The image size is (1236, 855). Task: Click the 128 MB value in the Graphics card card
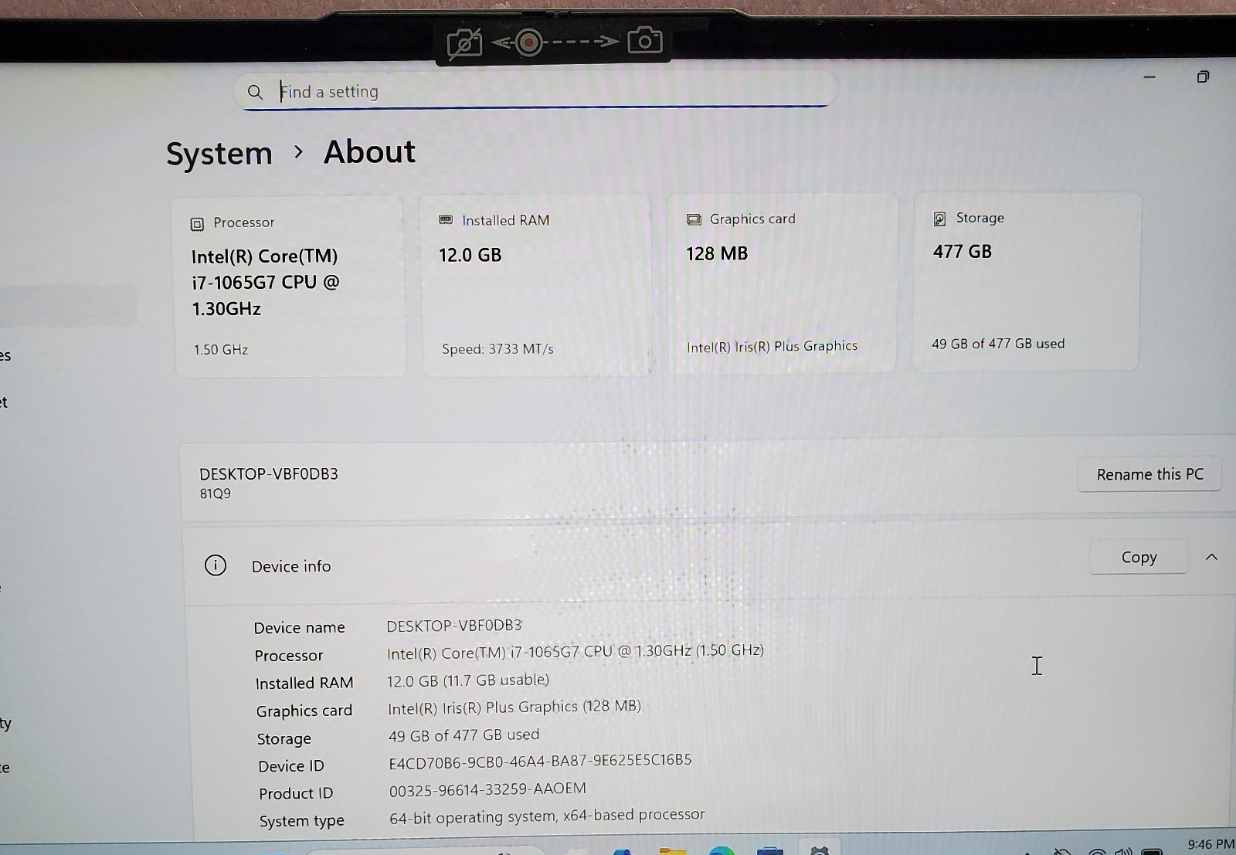[x=717, y=253]
